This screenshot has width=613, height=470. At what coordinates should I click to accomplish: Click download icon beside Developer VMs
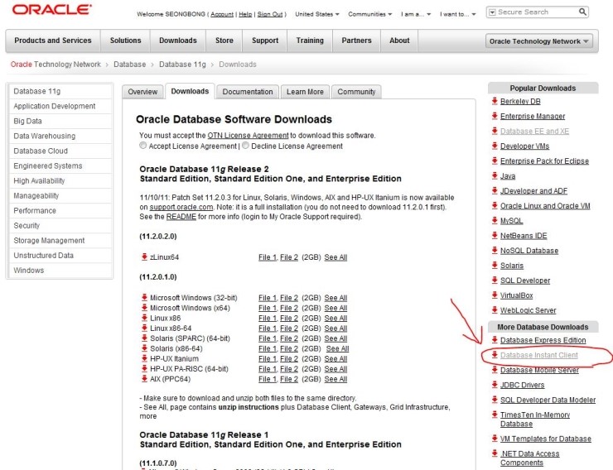[x=495, y=146]
